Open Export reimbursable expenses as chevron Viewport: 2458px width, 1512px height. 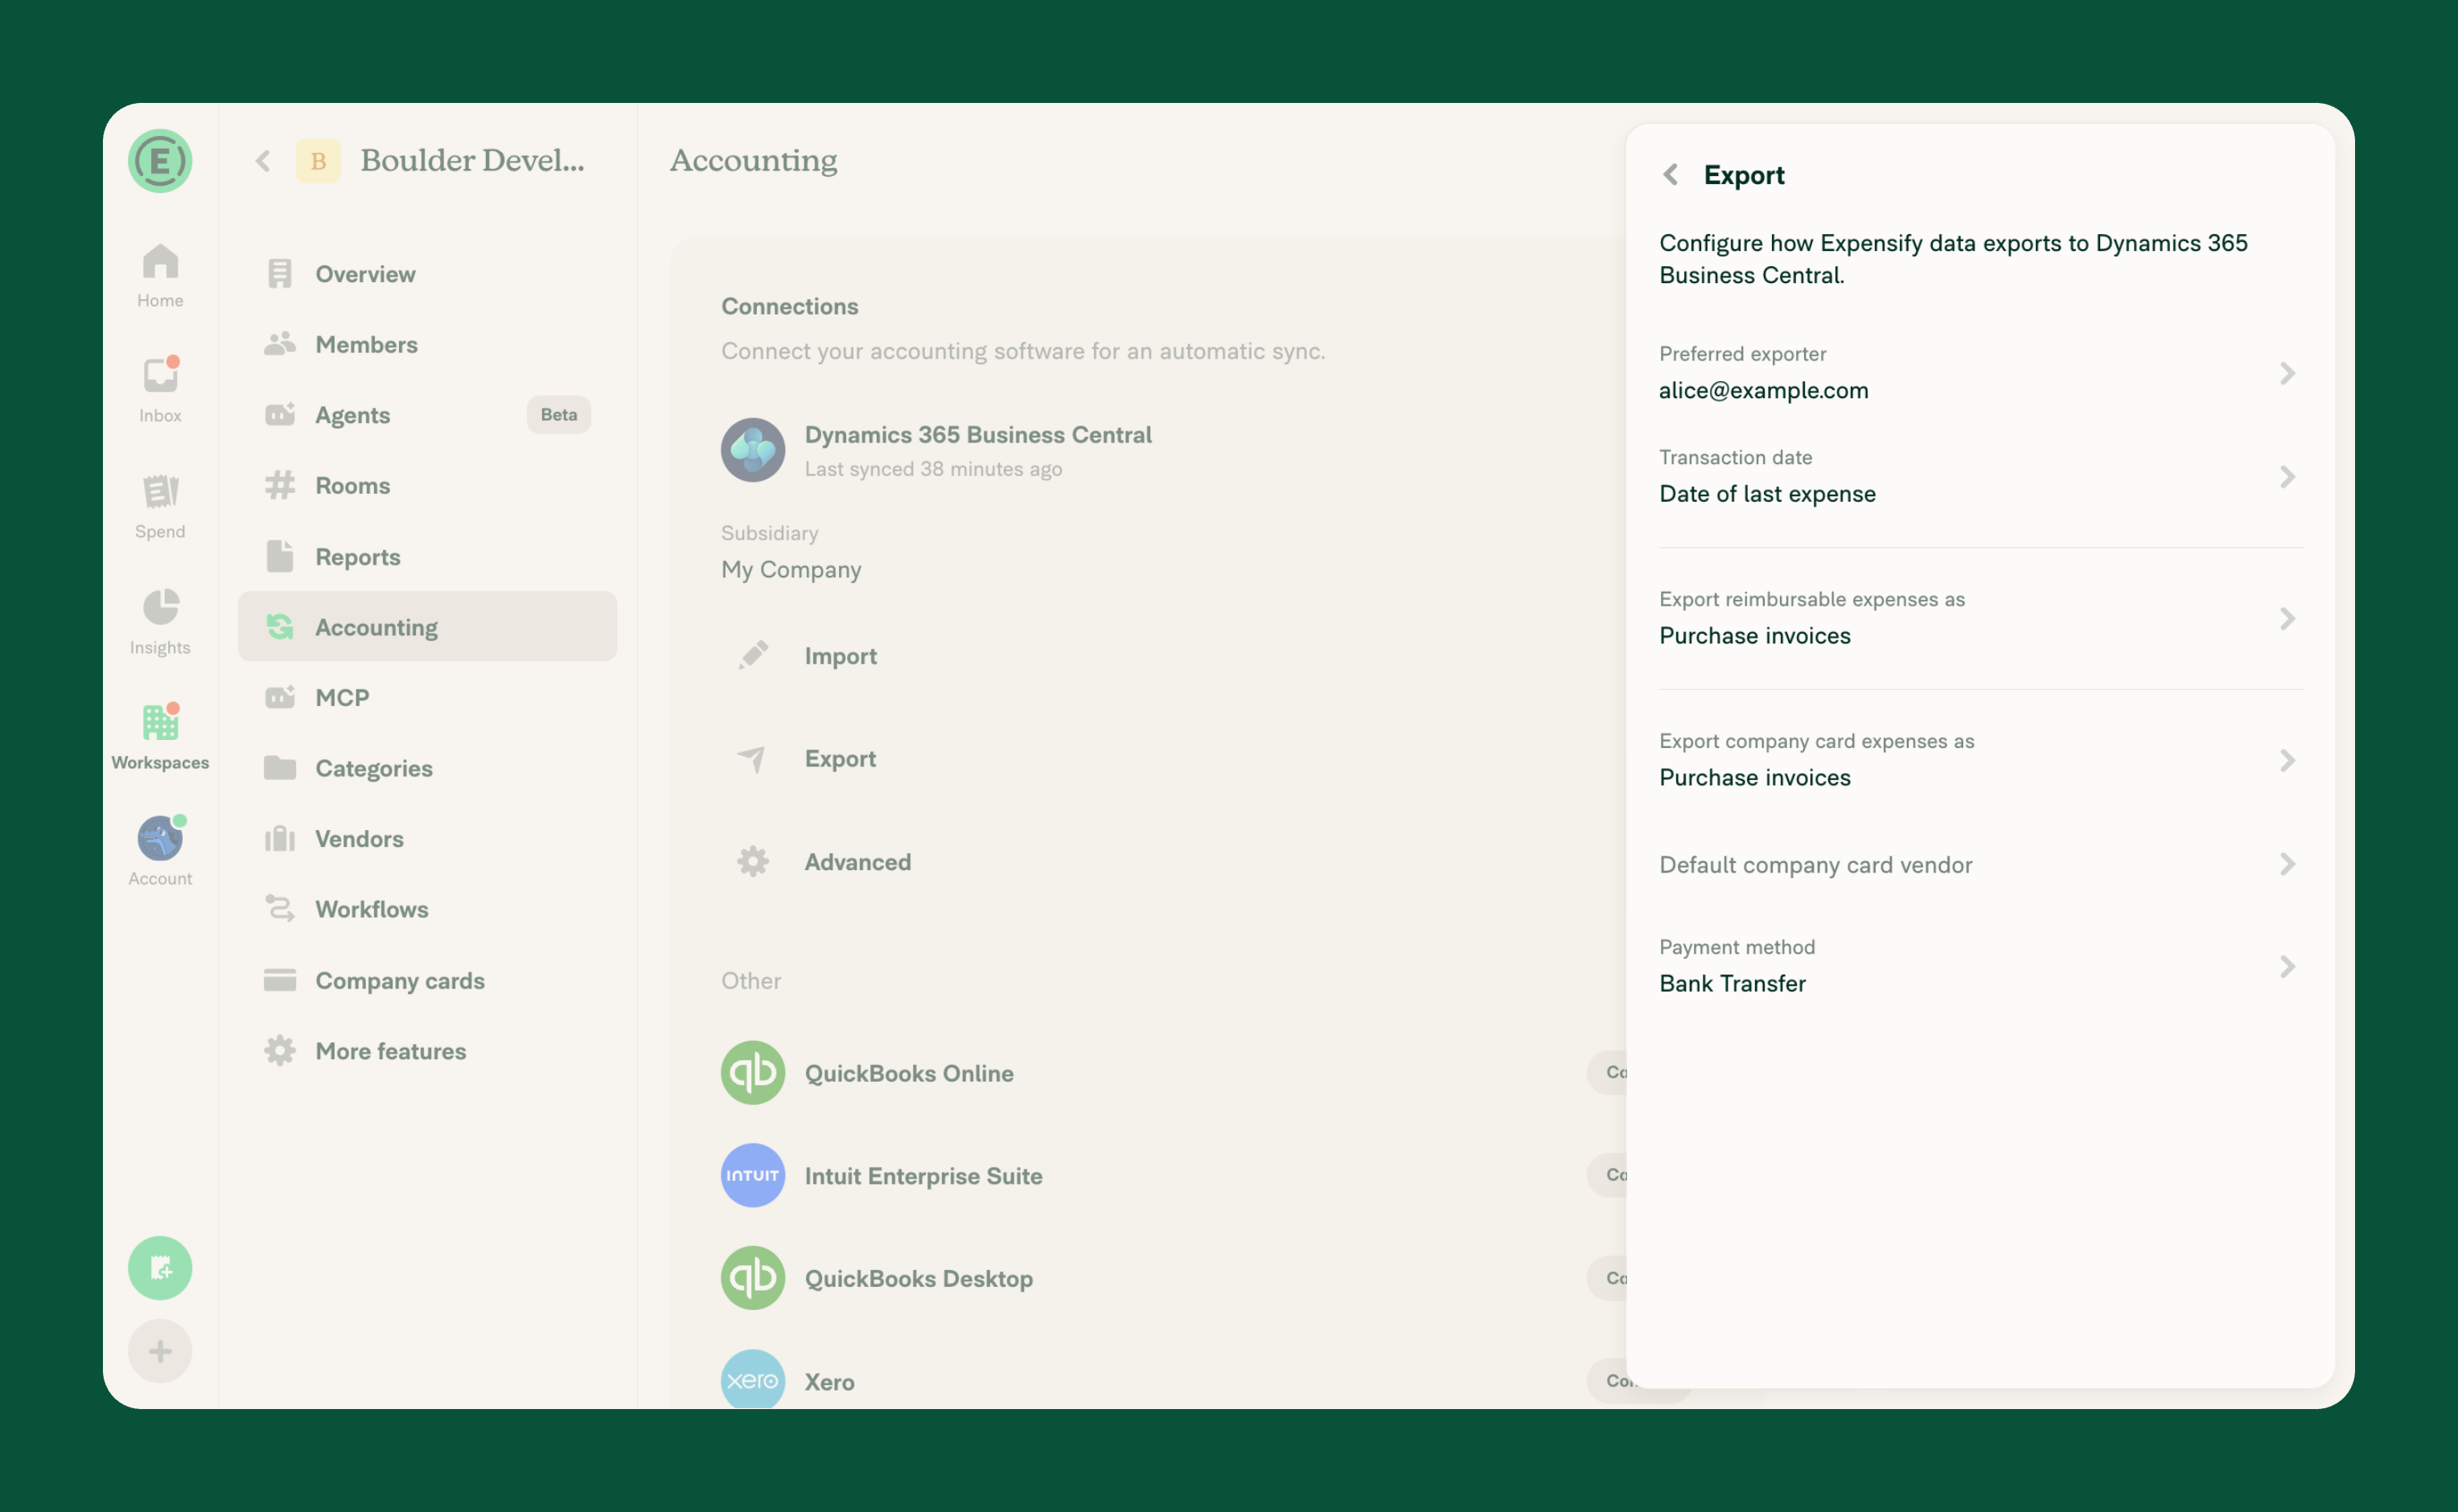click(x=2287, y=618)
